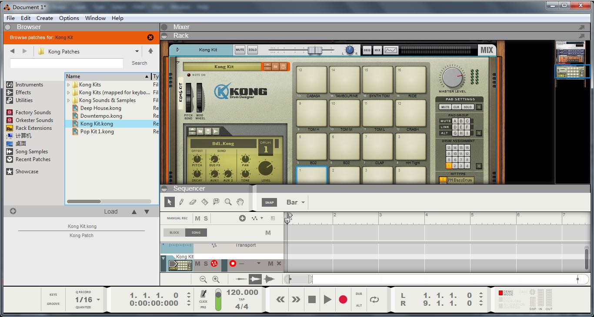594x317 pixels.
Task: Start playback with the Play button
Action: click(327, 299)
